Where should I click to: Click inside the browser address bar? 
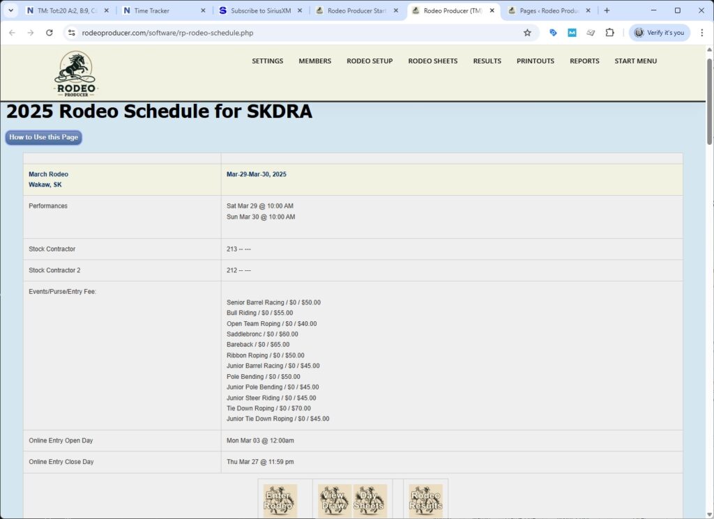209,32
